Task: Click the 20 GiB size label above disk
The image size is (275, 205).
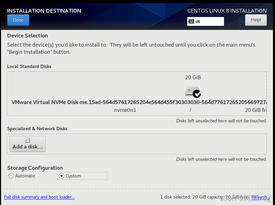Action: [x=193, y=77]
